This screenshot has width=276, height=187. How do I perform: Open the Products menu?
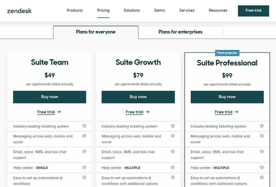tap(75, 10)
